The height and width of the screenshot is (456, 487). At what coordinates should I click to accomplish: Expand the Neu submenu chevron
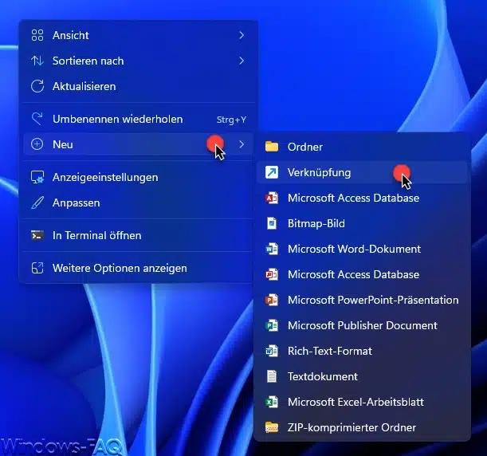click(x=242, y=144)
